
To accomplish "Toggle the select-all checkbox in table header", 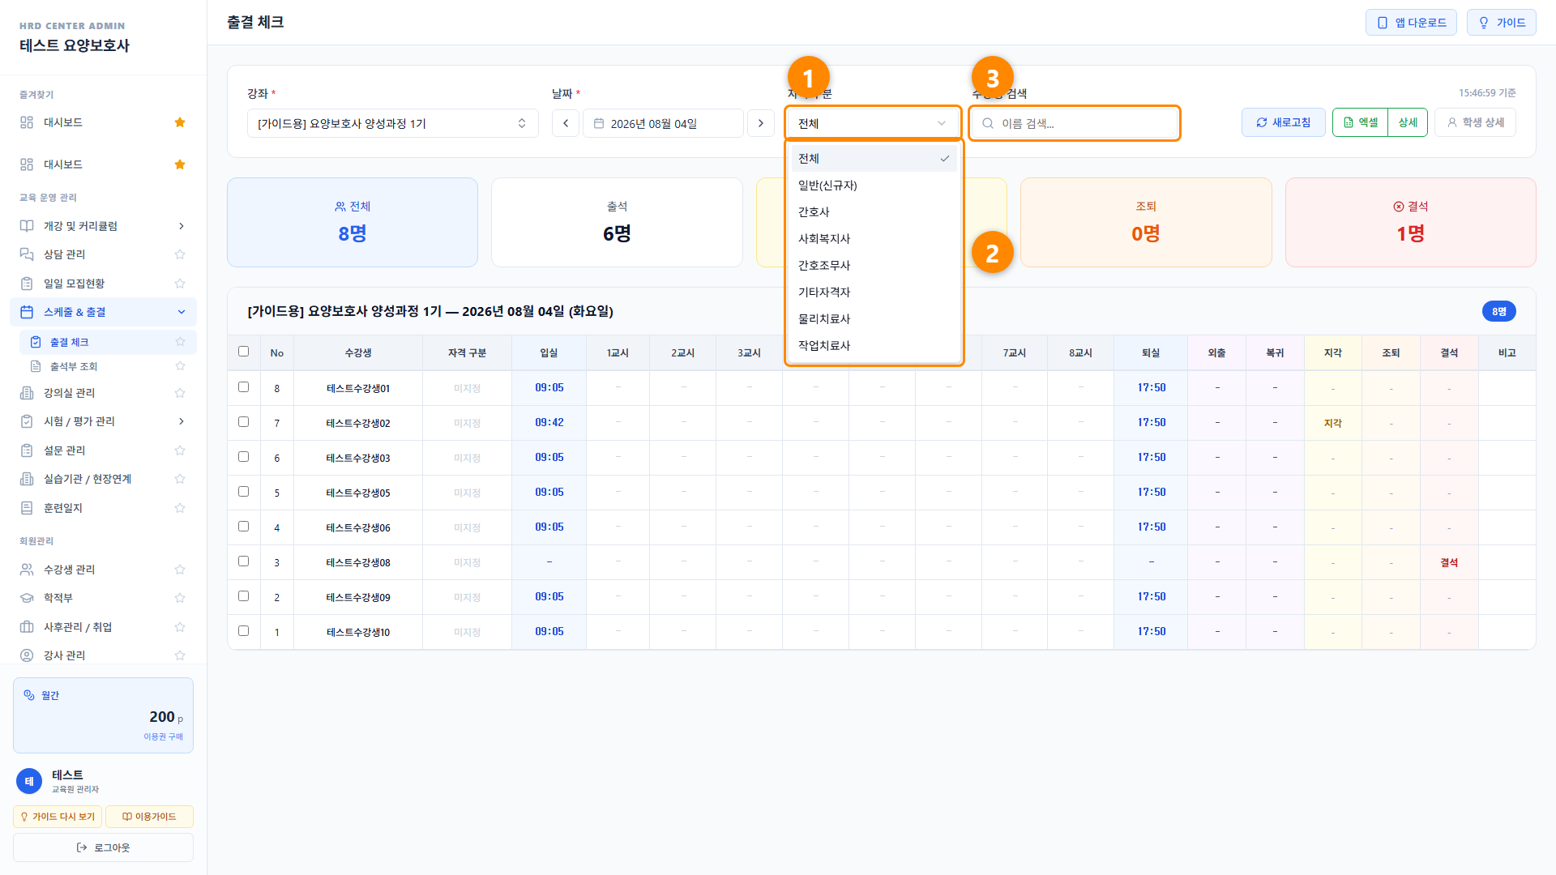I will point(243,352).
